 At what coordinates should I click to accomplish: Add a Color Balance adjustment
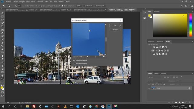coord(156,51)
